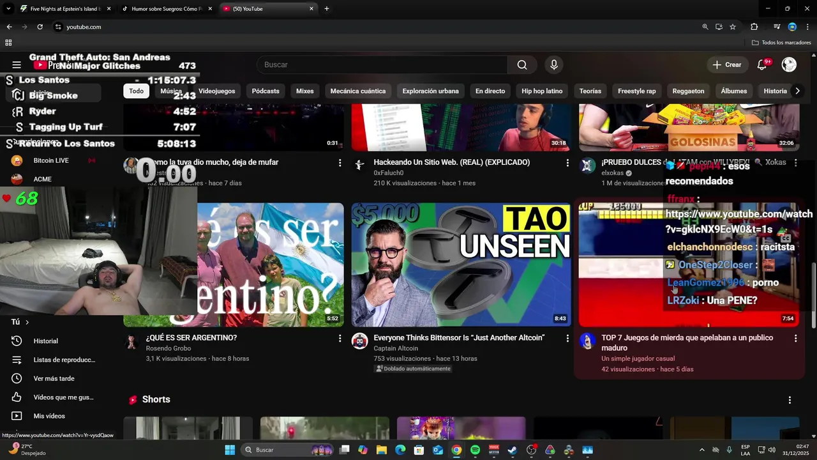Open Captain Altcoin channel avatar

pos(360,341)
